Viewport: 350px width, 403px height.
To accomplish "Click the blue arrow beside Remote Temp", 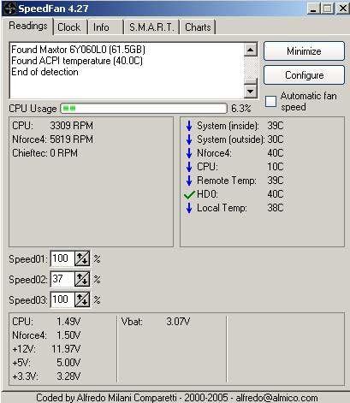I will point(189,181).
